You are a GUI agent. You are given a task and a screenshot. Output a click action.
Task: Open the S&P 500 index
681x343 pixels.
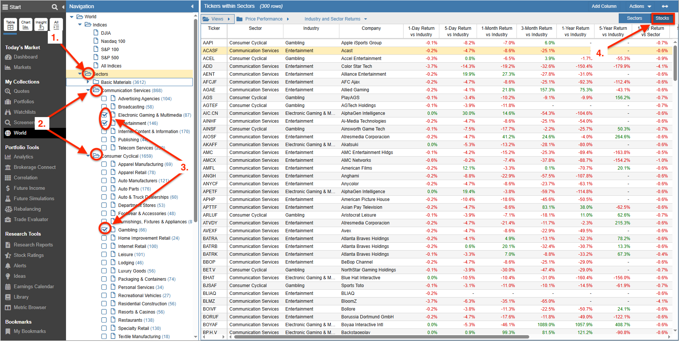click(x=110, y=58)
